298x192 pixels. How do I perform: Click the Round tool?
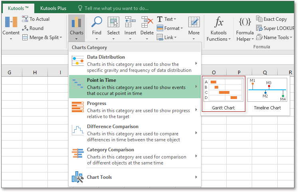pyautogui.click(x=33, y=28)
